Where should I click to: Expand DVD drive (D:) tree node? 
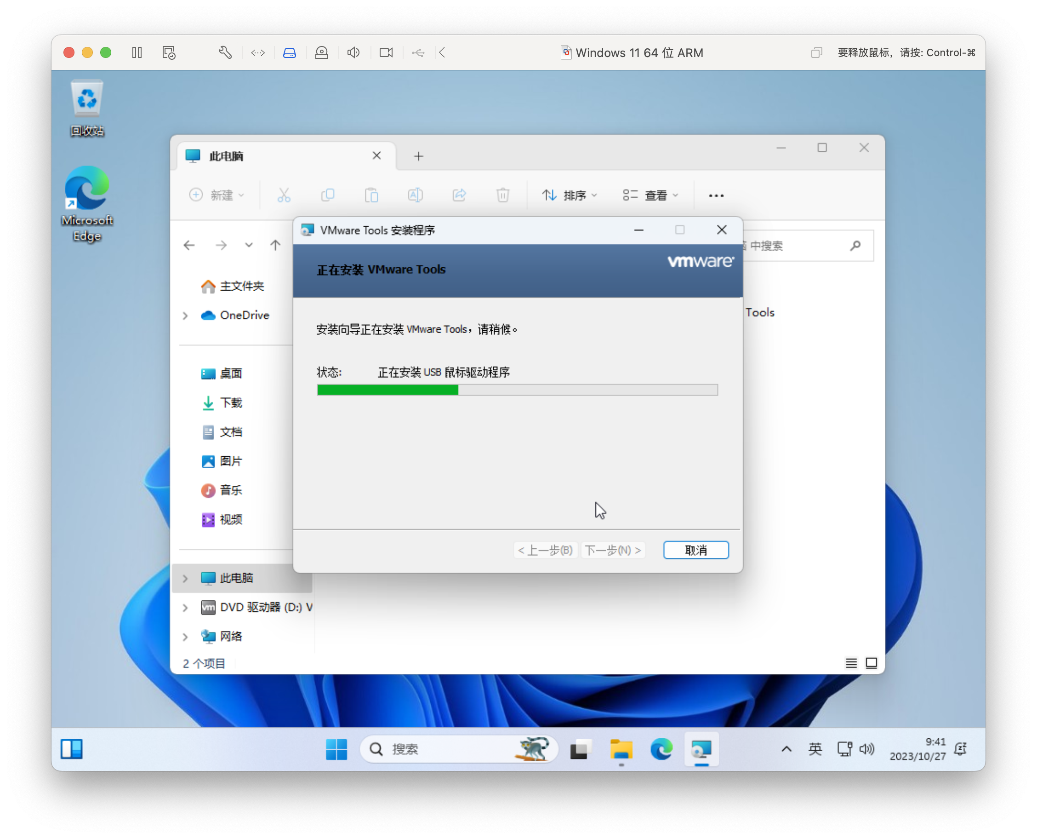[185, 608]
